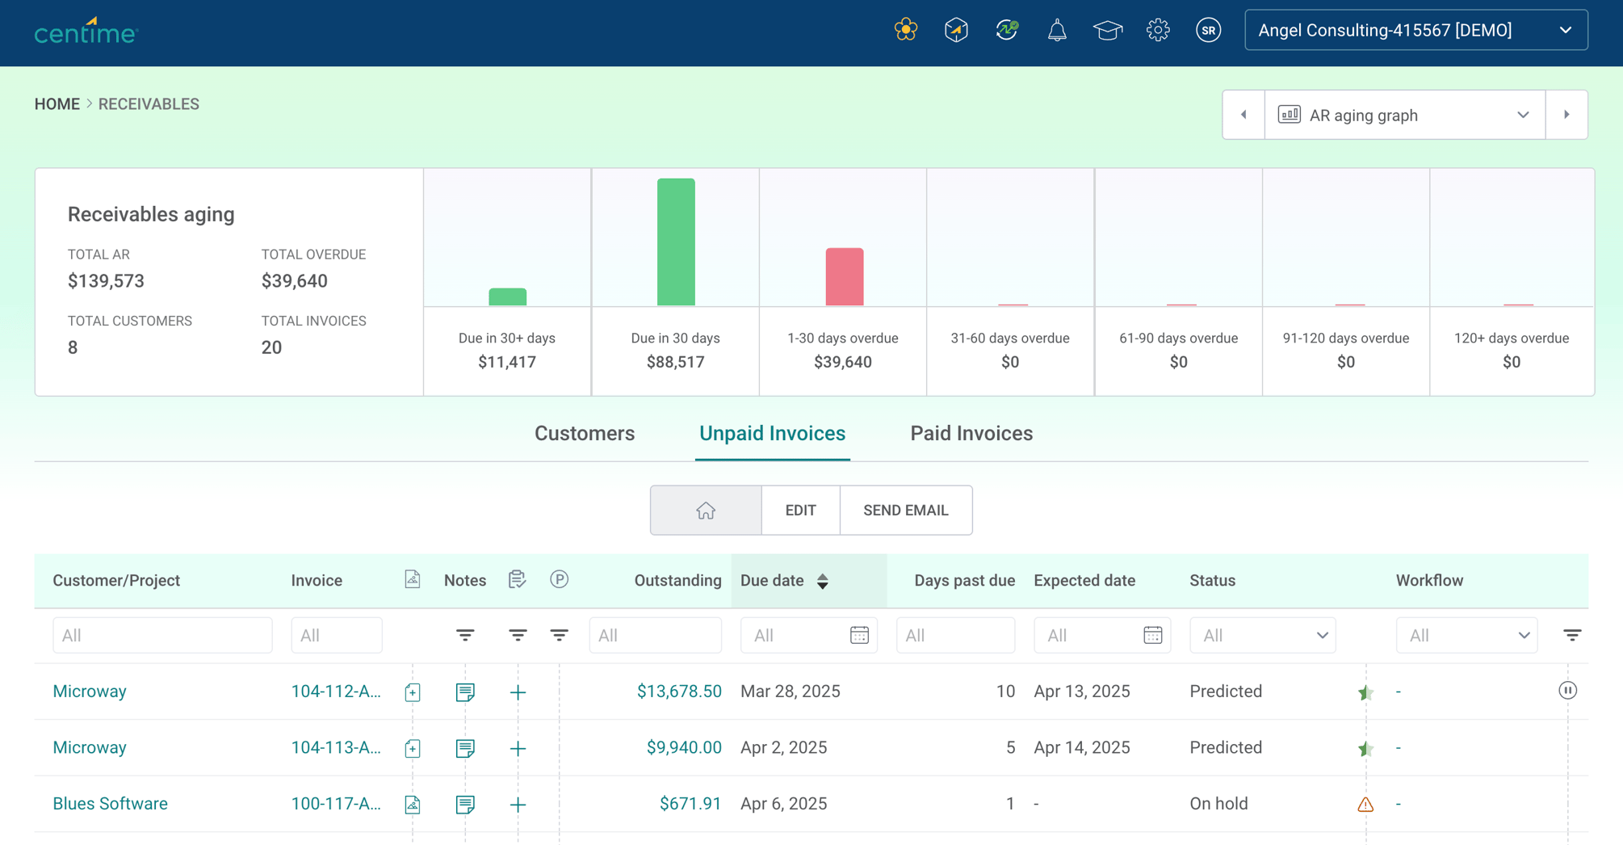1623x845 pixels.
Task: Click the warning icon on the Blues Software row
Action: point(1365,804)
